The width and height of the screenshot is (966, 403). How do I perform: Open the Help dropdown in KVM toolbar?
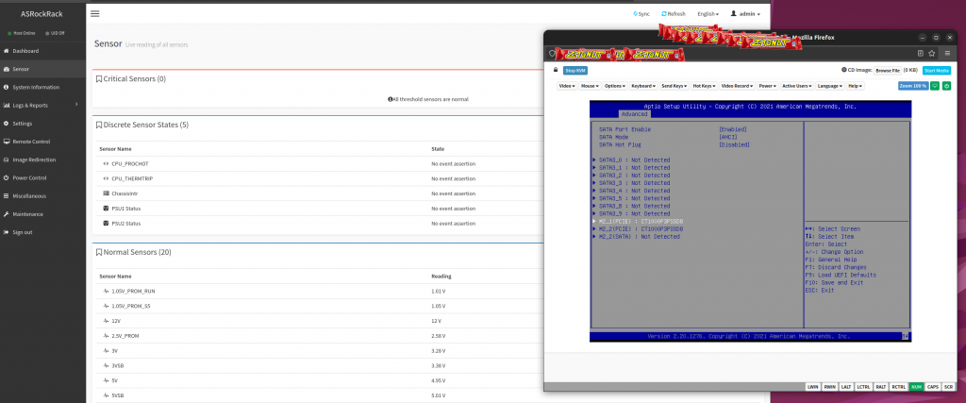point(857,86)
